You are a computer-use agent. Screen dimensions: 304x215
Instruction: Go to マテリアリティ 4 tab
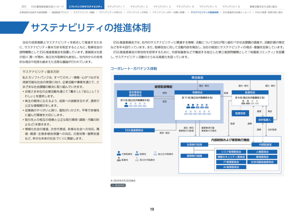(185, 7)
